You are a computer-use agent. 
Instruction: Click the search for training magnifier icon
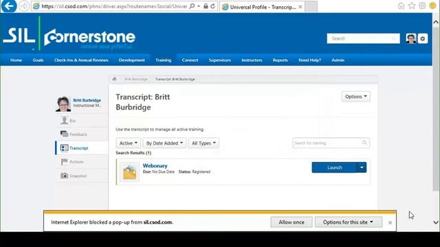point(364,143)
